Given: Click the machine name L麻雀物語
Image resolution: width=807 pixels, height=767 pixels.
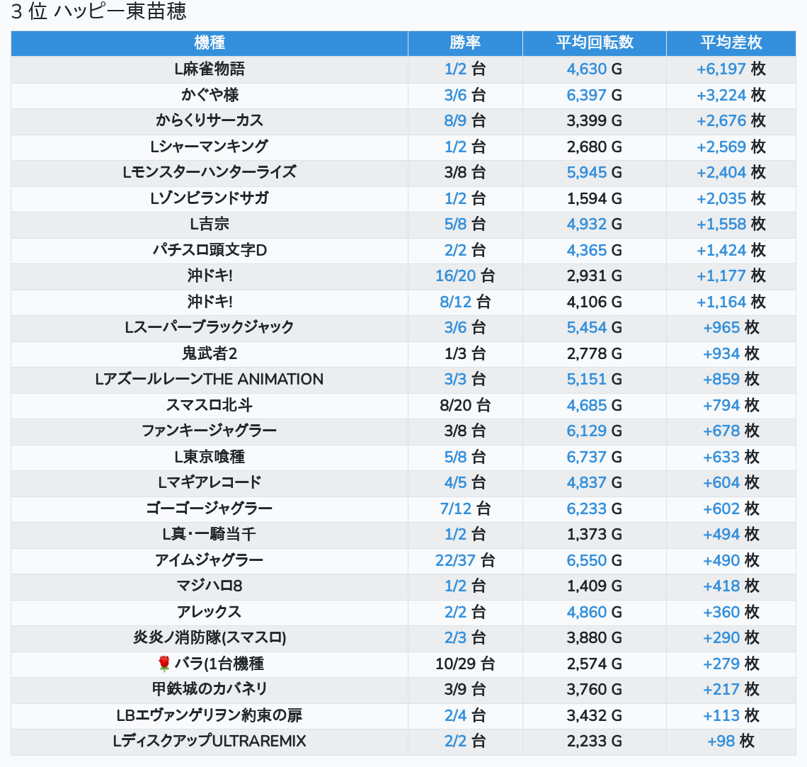Looking at the screenshot, I should [210, 69].
